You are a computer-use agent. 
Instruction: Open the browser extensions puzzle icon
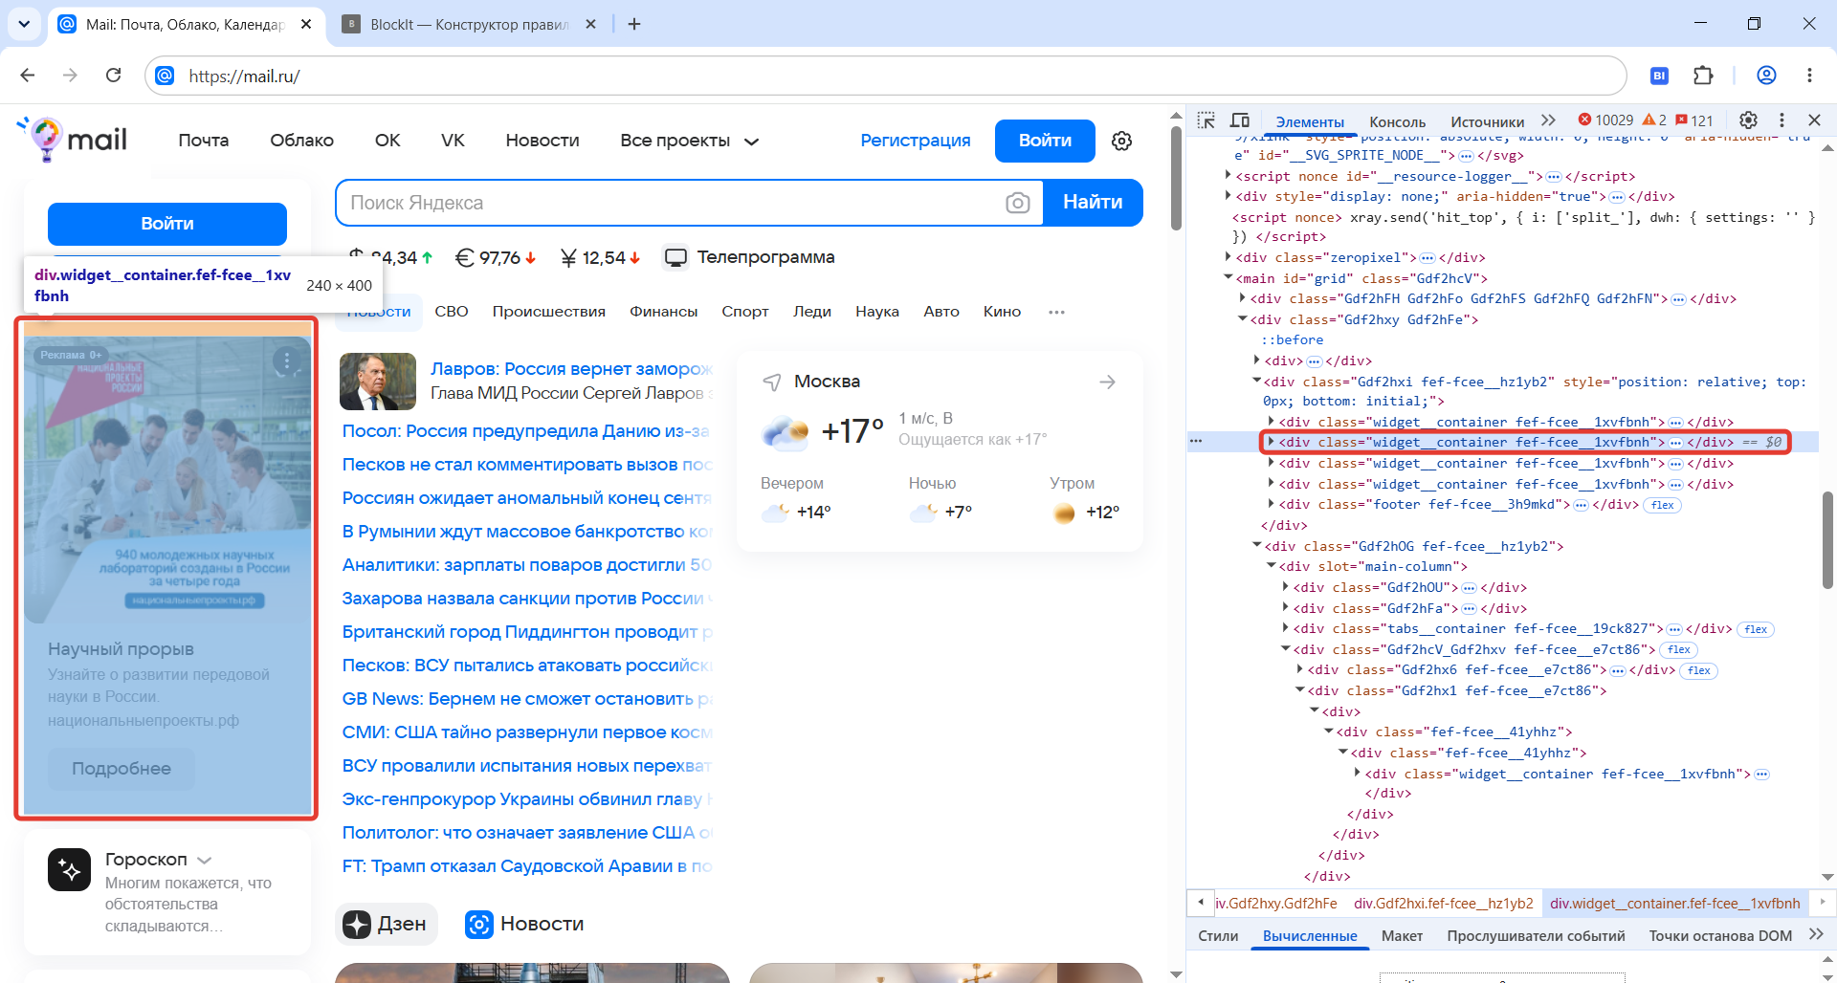point(1703,76)
